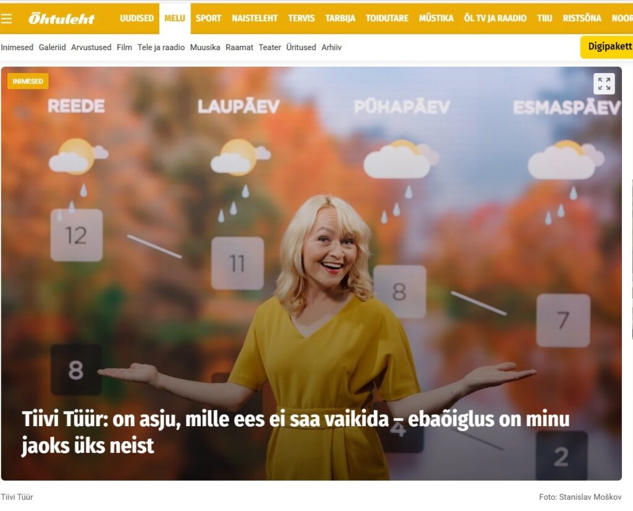The image size is (633, 511).
Task: Open the RISTSÕNA section
Action: click(582, 18)
